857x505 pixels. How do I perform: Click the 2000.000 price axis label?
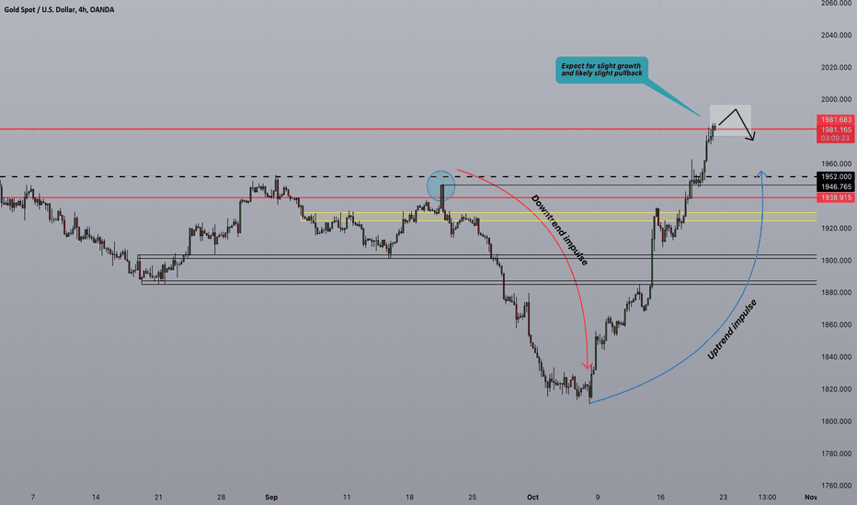coord(836,99)
